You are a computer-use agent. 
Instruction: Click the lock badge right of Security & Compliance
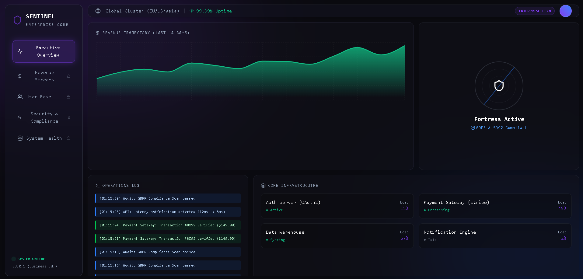(x=69, y=117)
